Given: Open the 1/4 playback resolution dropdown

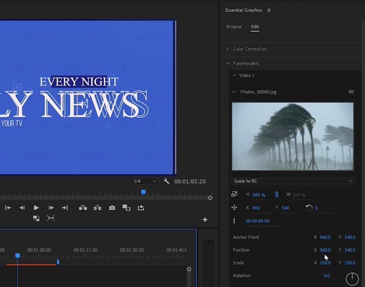Looking at the screenshot, I should pos(144,181).
